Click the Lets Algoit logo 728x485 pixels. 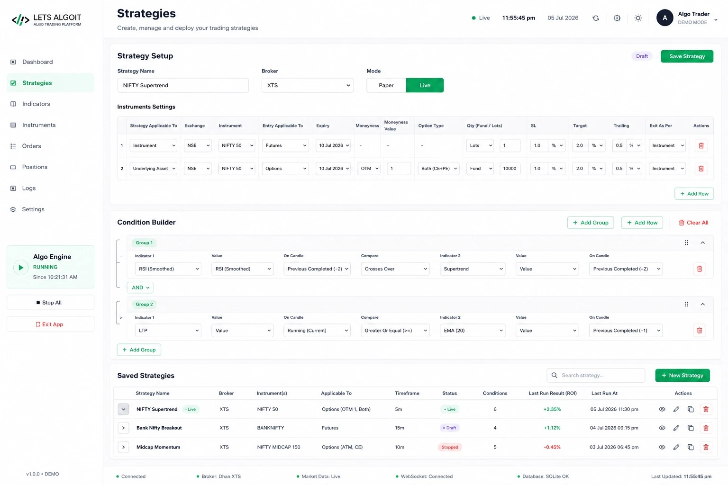click(46, 20)
